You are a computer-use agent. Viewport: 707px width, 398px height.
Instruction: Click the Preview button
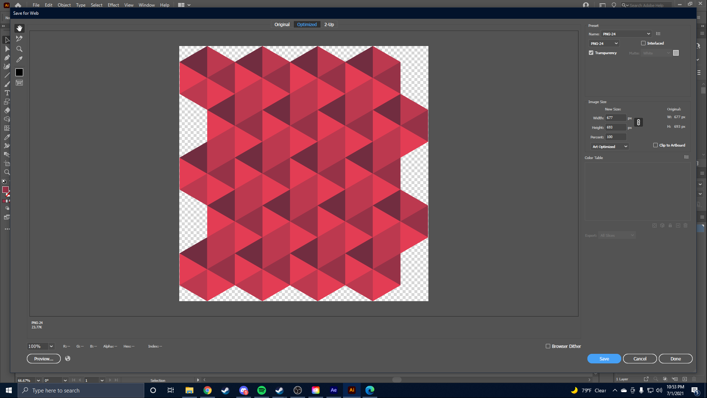(x=44, y=359)
